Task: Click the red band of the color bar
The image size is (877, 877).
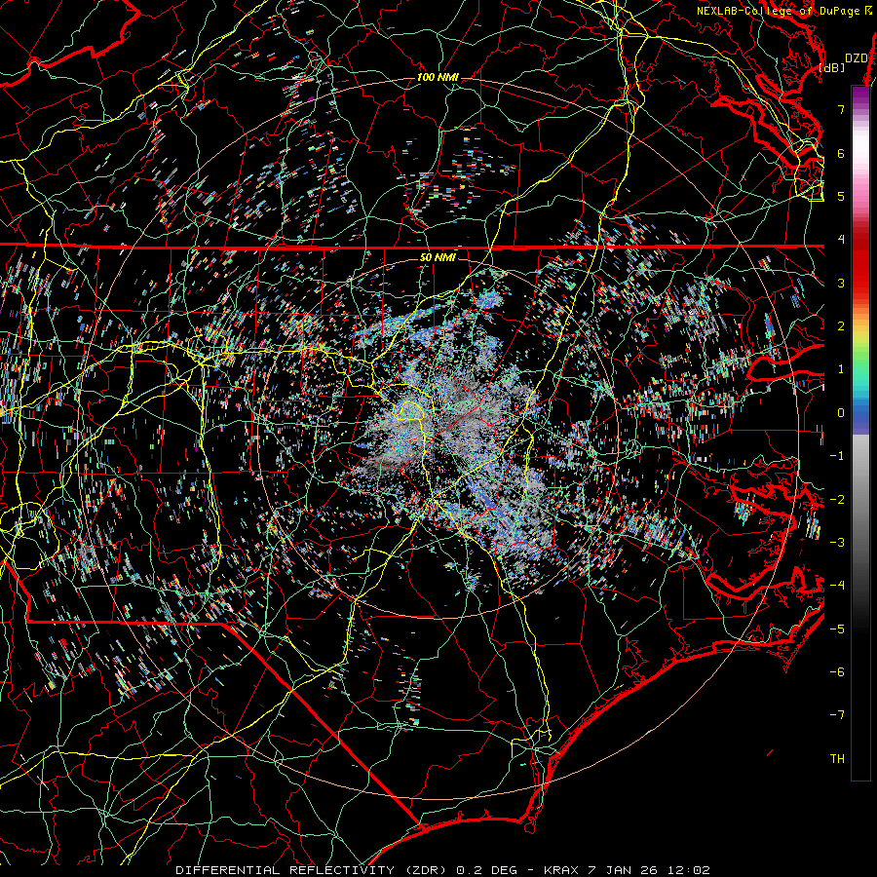Action: 860,263
